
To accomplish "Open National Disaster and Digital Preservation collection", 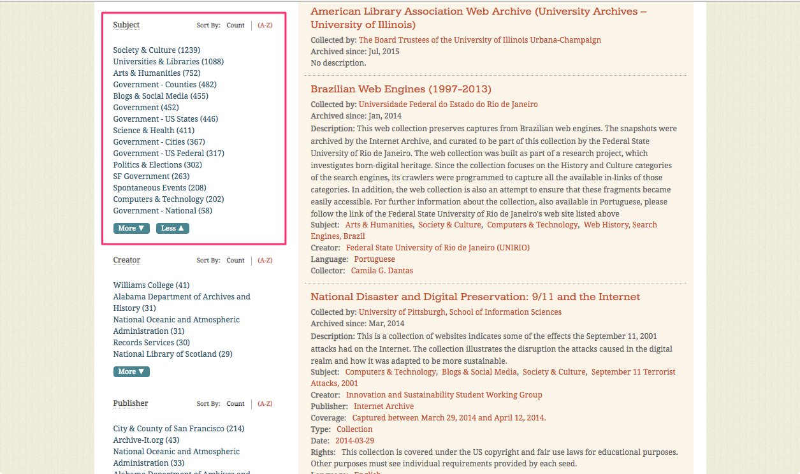I will (x=475, y=297).
